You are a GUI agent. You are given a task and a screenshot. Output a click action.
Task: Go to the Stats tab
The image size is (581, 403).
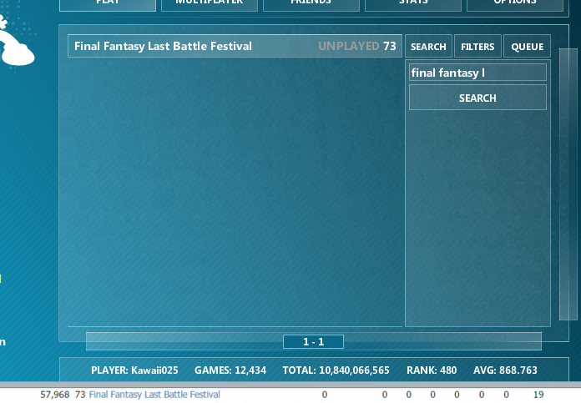pyautogui.click(x=412, y=4)
